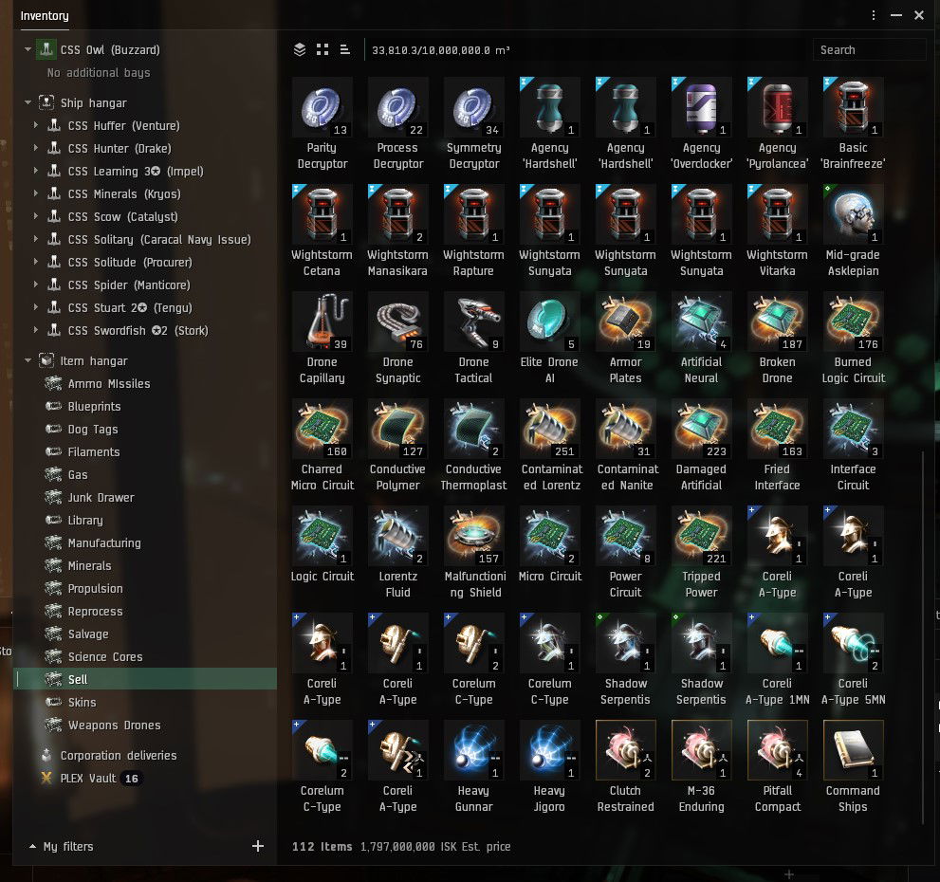Click the Elite Drone AI icon

point(549,322)
